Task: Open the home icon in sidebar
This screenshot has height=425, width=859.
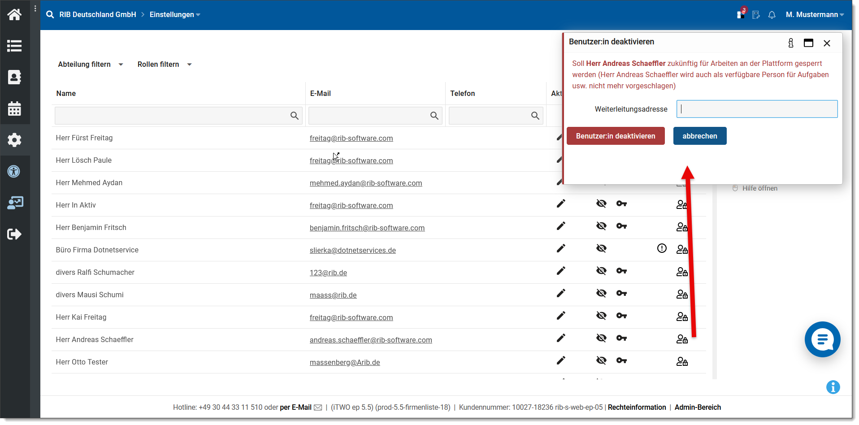Action: point(14,15)
